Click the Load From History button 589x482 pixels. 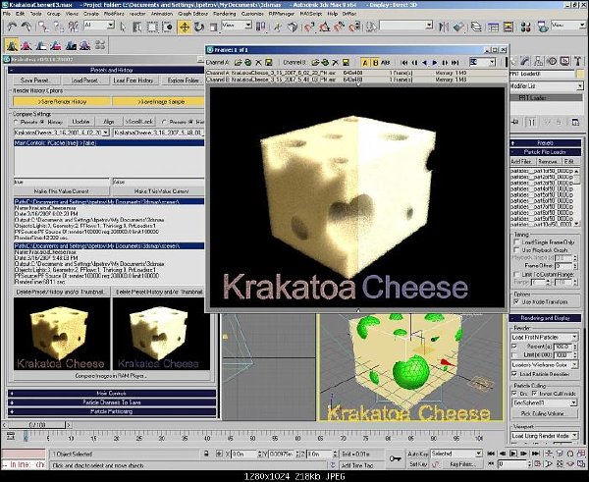click(x=134, y=80)
